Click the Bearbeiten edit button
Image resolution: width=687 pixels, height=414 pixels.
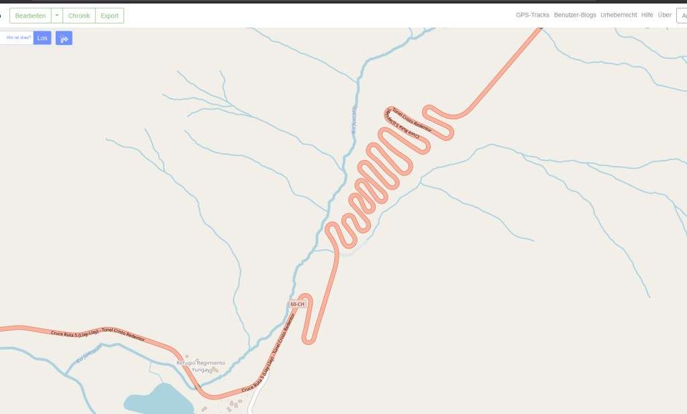(x=30, y=15)
